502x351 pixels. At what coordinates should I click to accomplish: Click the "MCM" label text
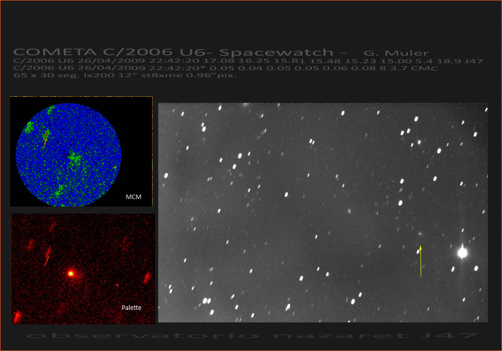pos(133,198)
